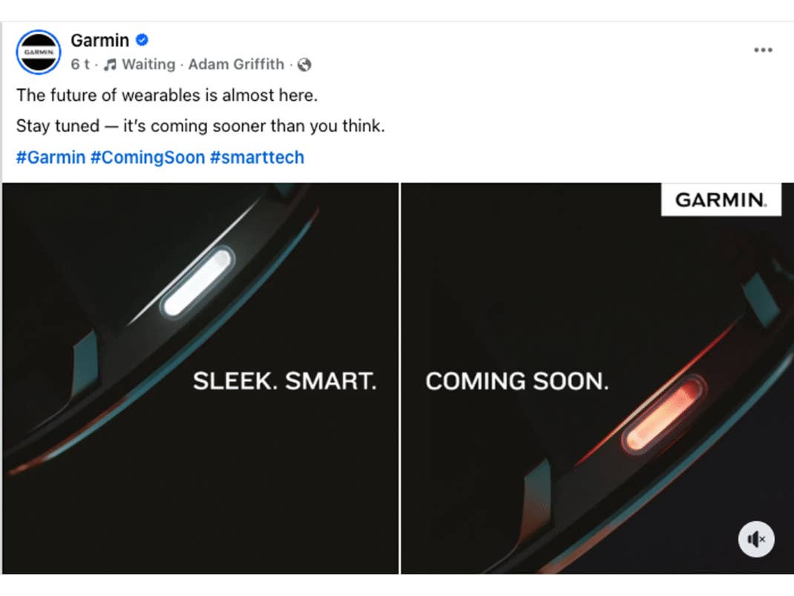
Task: Open the #smarttech hashtag
Action: (x=257, y=157)
